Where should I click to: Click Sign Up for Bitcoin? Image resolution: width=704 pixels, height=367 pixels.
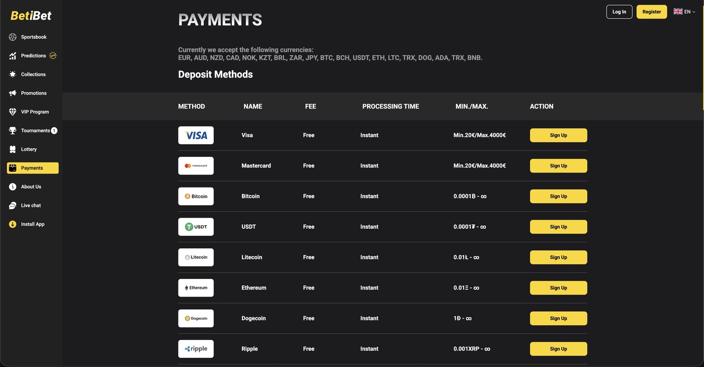pos(559,196)
